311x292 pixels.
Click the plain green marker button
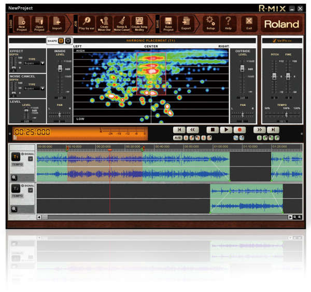[259, 138]
